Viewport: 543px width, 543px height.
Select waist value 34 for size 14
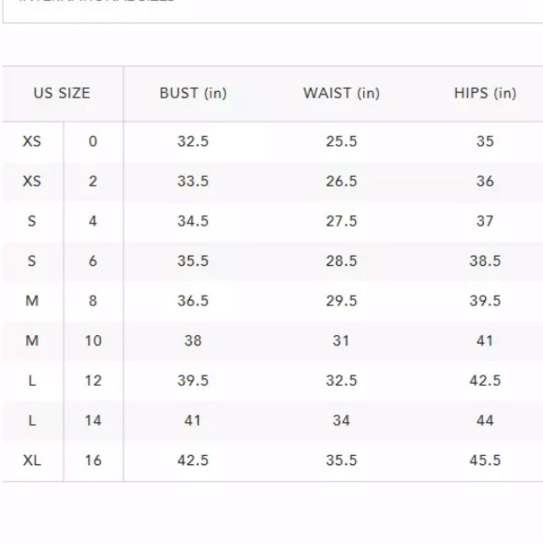[x=341, y=420]
